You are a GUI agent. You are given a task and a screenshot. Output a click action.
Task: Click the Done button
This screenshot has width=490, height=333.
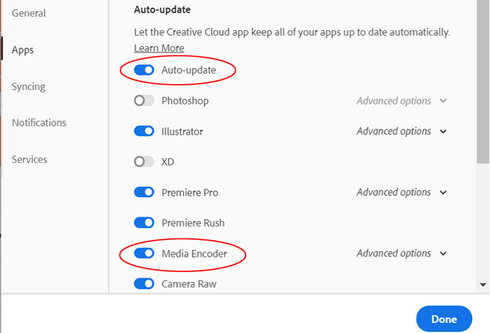pyautogui.click(x=444, y=319)
